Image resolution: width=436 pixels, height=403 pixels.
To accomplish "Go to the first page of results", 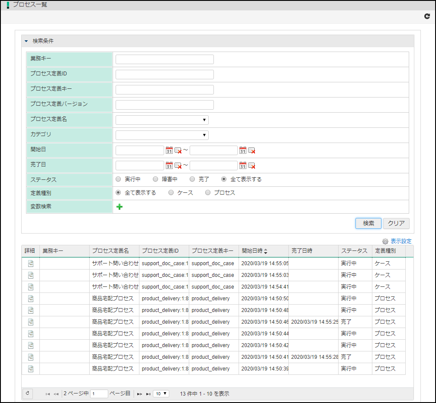I will (x=48, y=394).
